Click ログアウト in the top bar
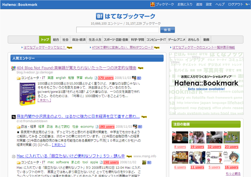 pyautogui.click(x=236, y=4)
